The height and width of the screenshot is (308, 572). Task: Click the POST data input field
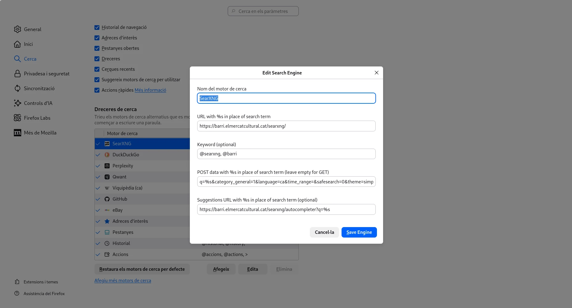click(x=286, y=182)
